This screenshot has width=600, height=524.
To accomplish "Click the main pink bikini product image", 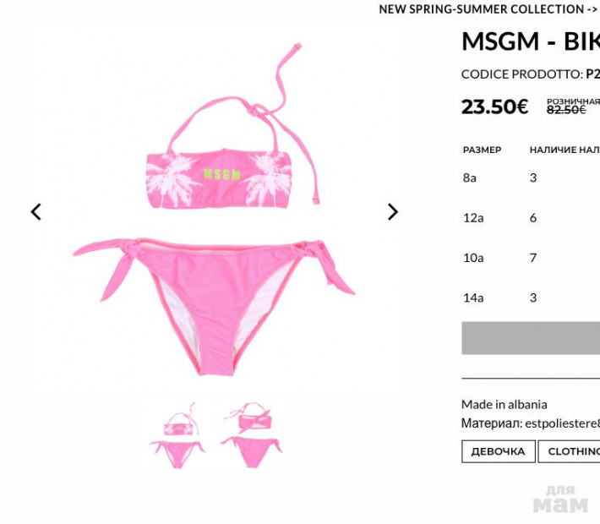I will point(214,210).
